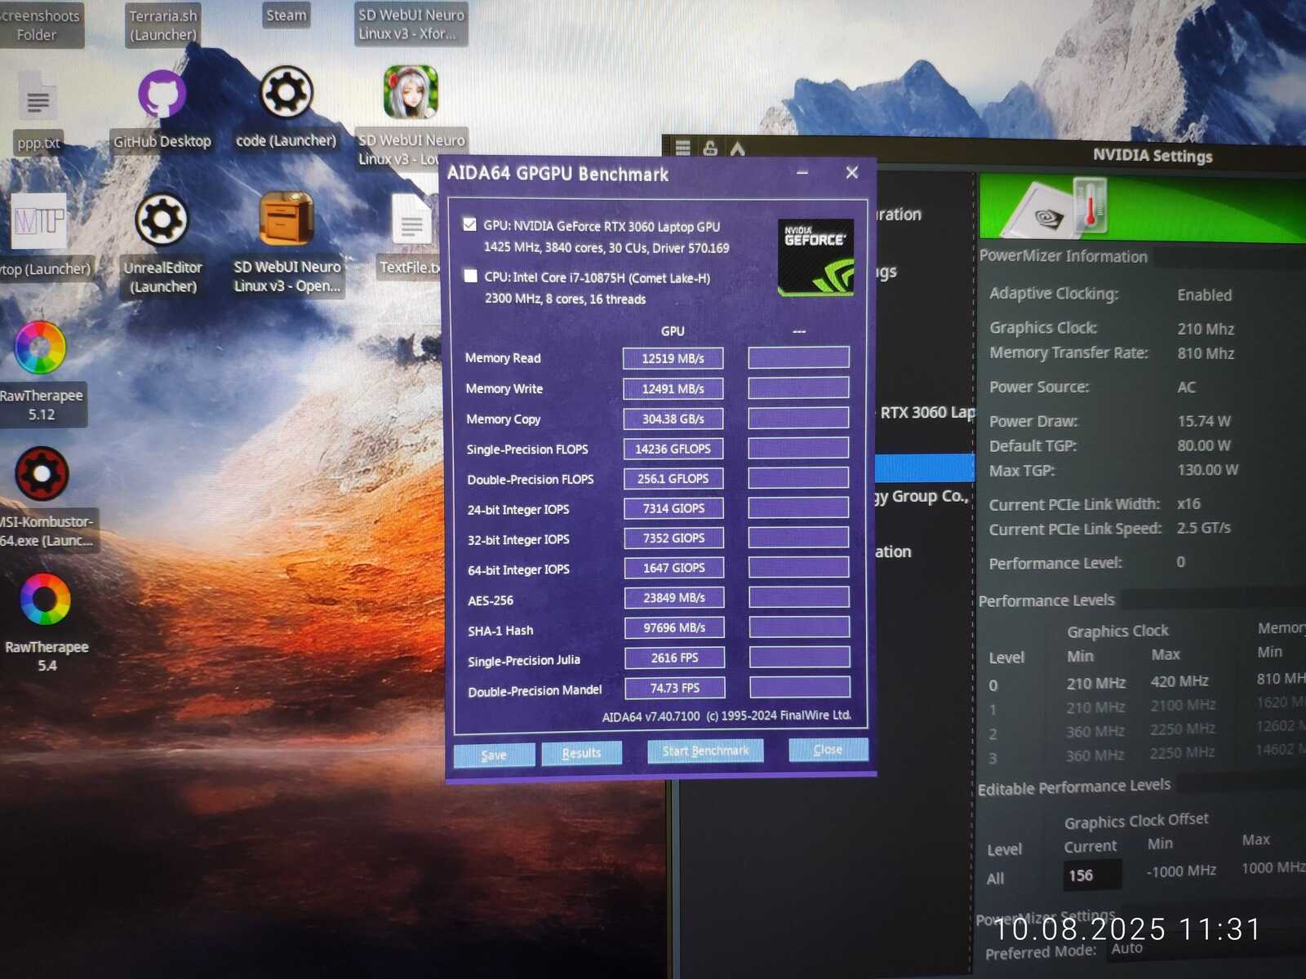
Task: Click the SHA-1 Hash result '97696 MB/s'
Action: click(675, 627)
